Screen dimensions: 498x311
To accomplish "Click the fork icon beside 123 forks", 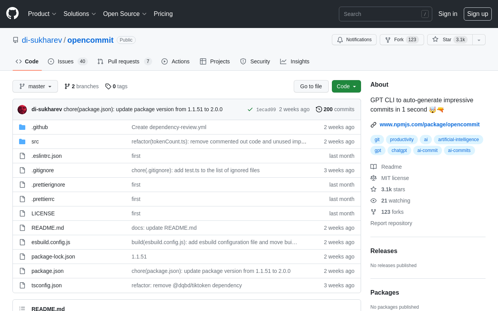I will (373, 212).
